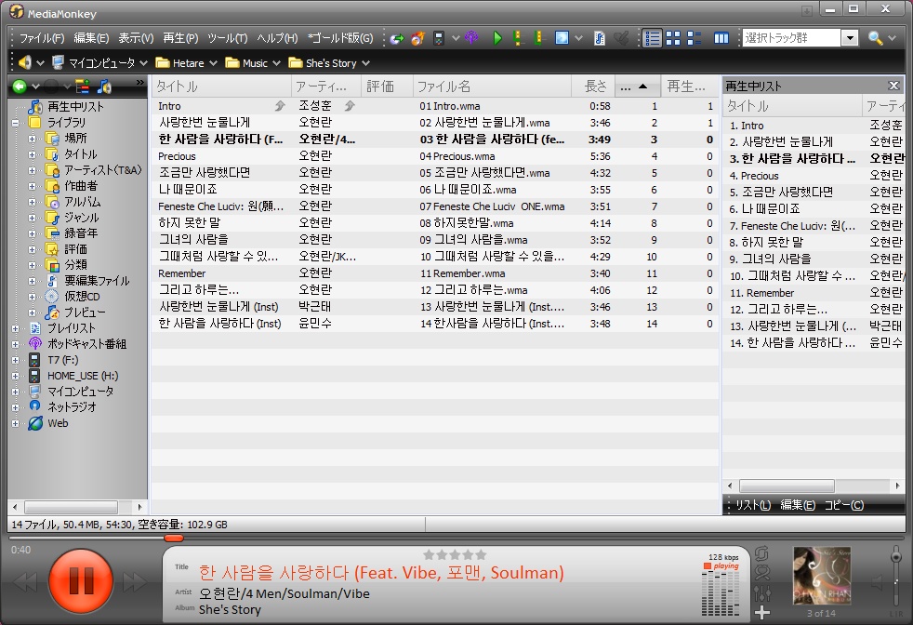913x625 pixels.
Task: Click the now-playing panel horizontal scrollbar
Action: click(786, 485)
